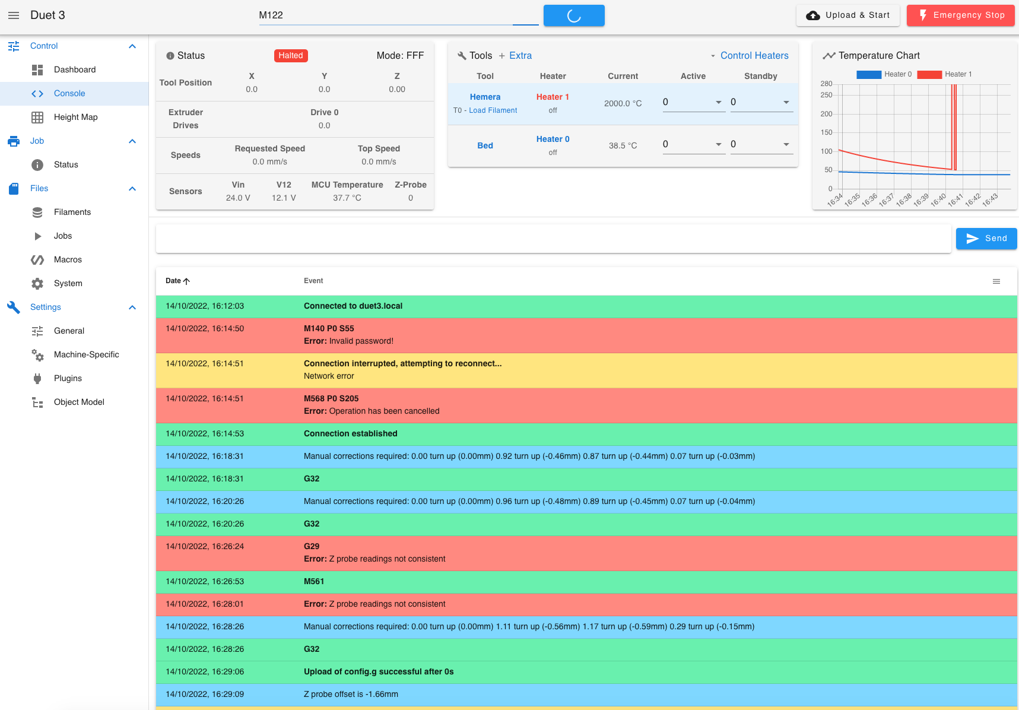Click the loading spinner send button
1019x710 pixels.
point(574,16)
